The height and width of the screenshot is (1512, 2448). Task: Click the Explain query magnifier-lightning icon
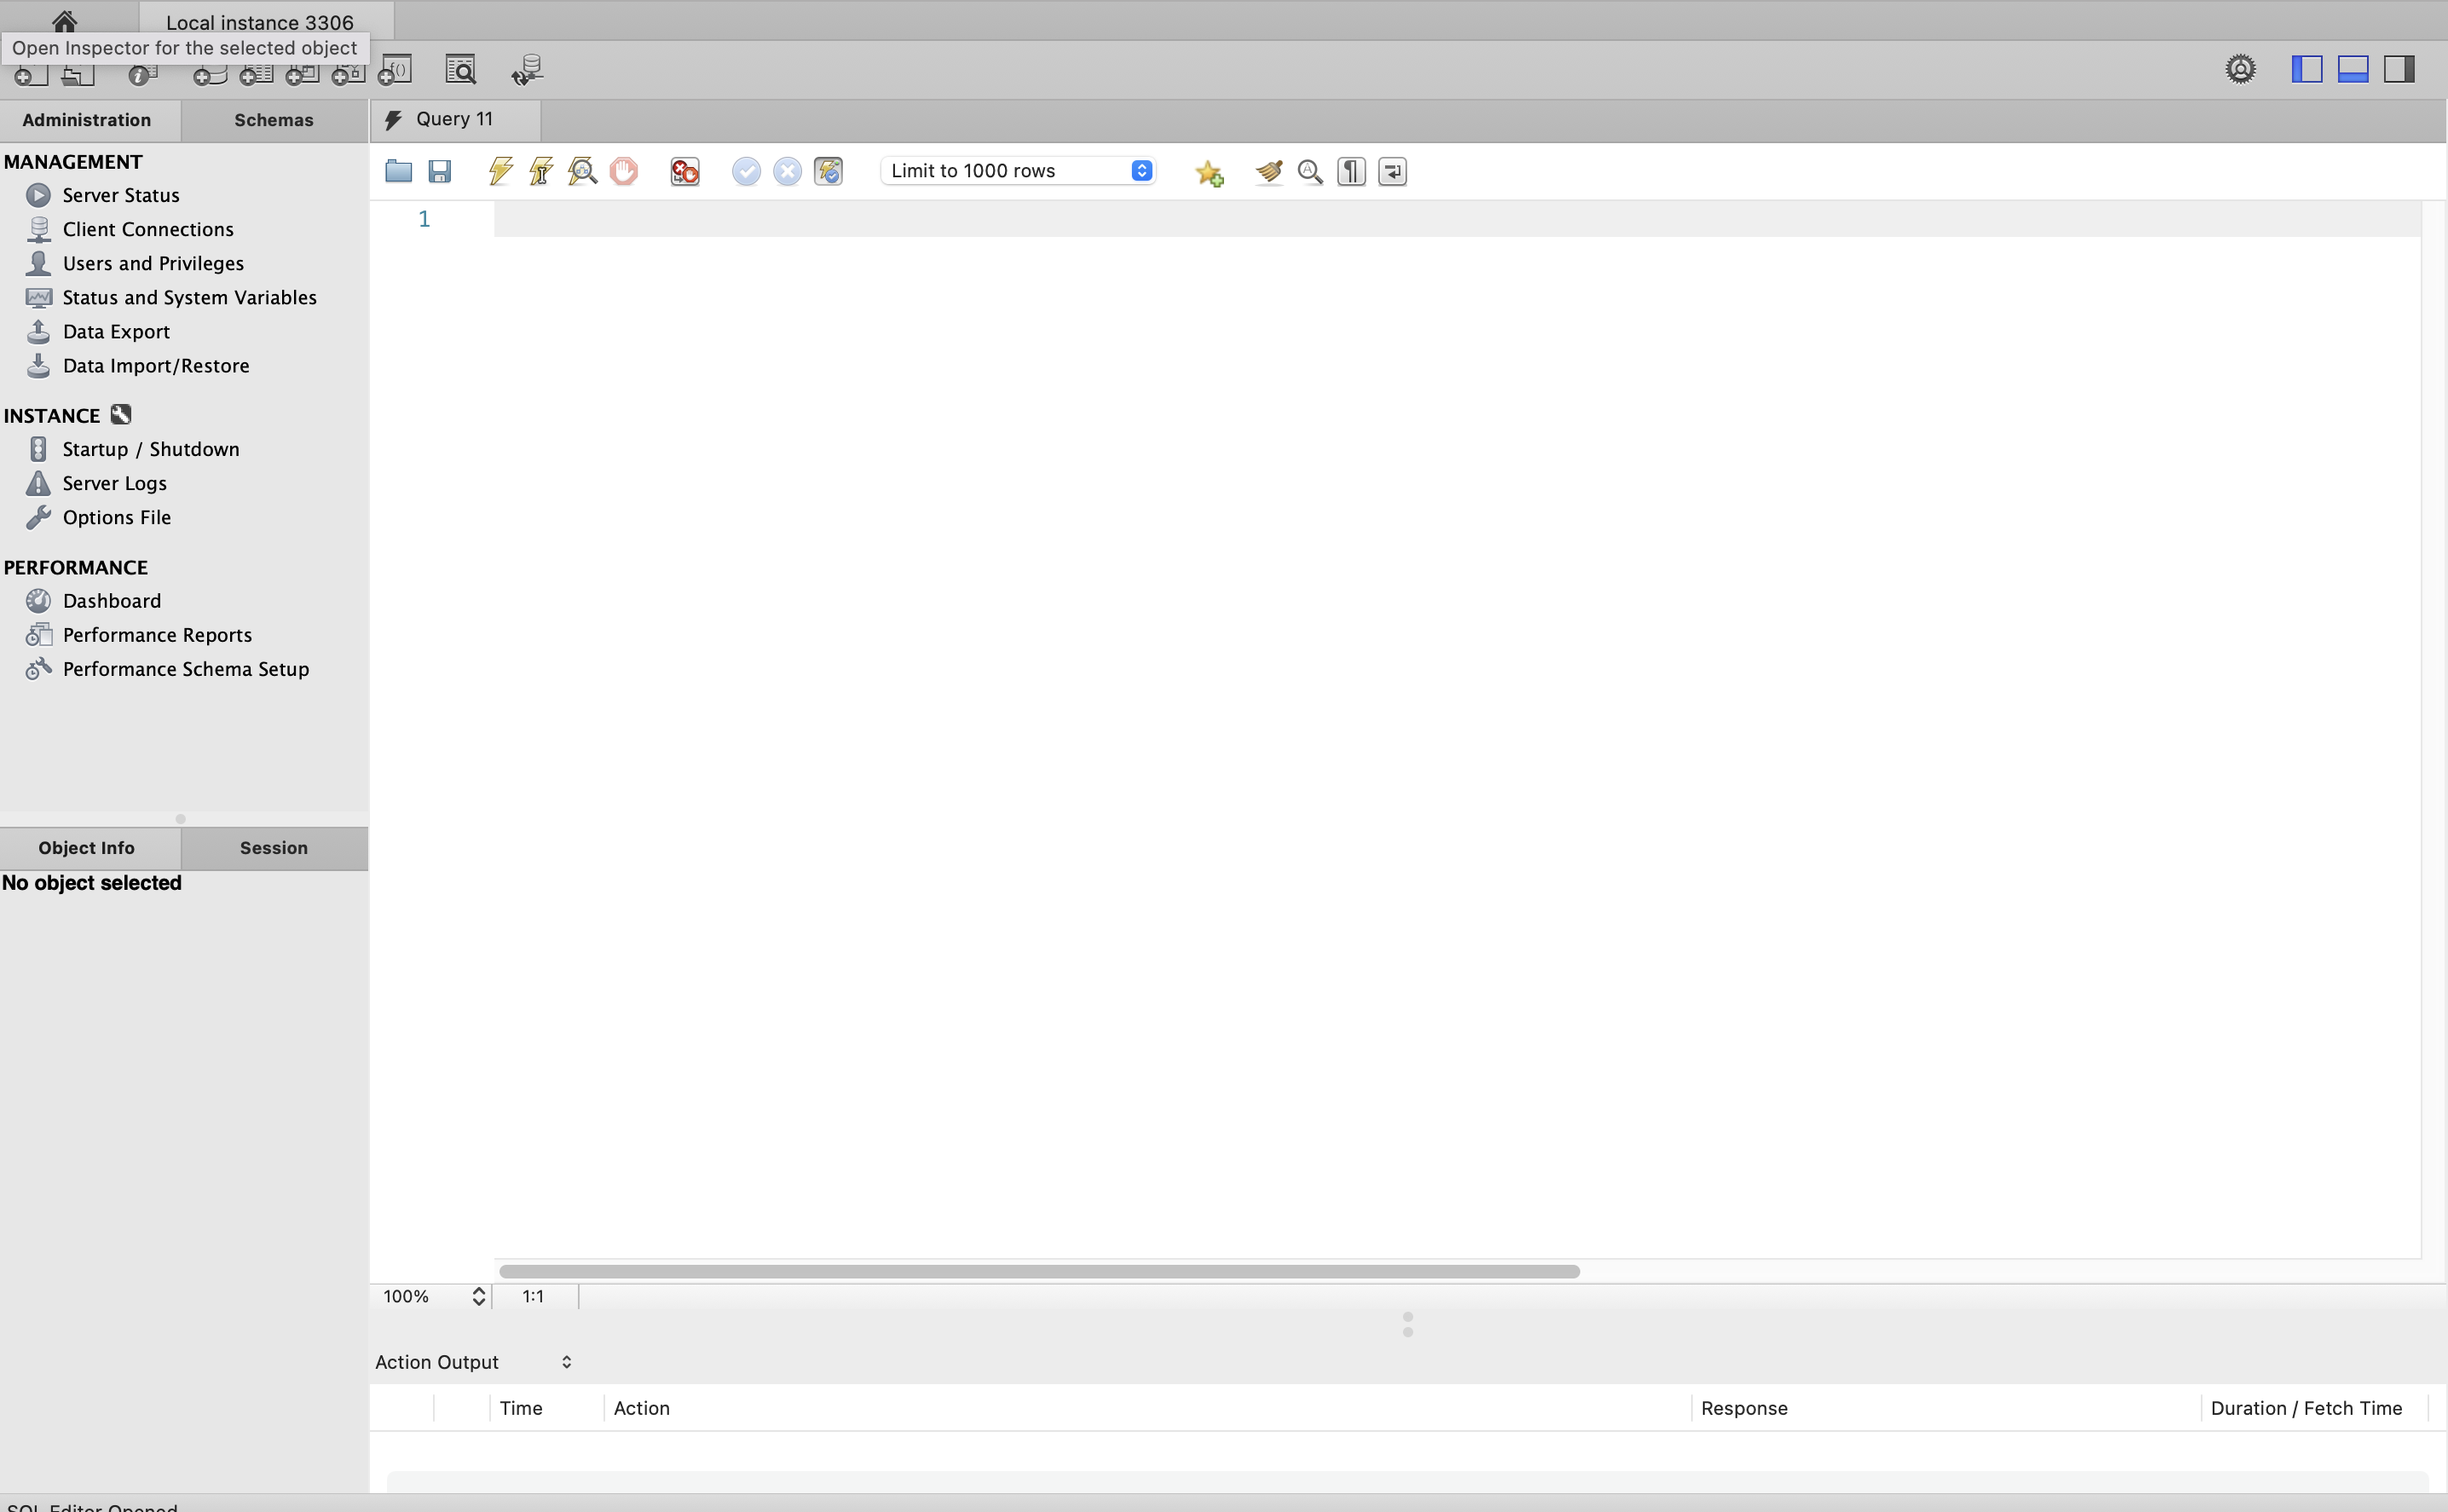tap(582, 171)
